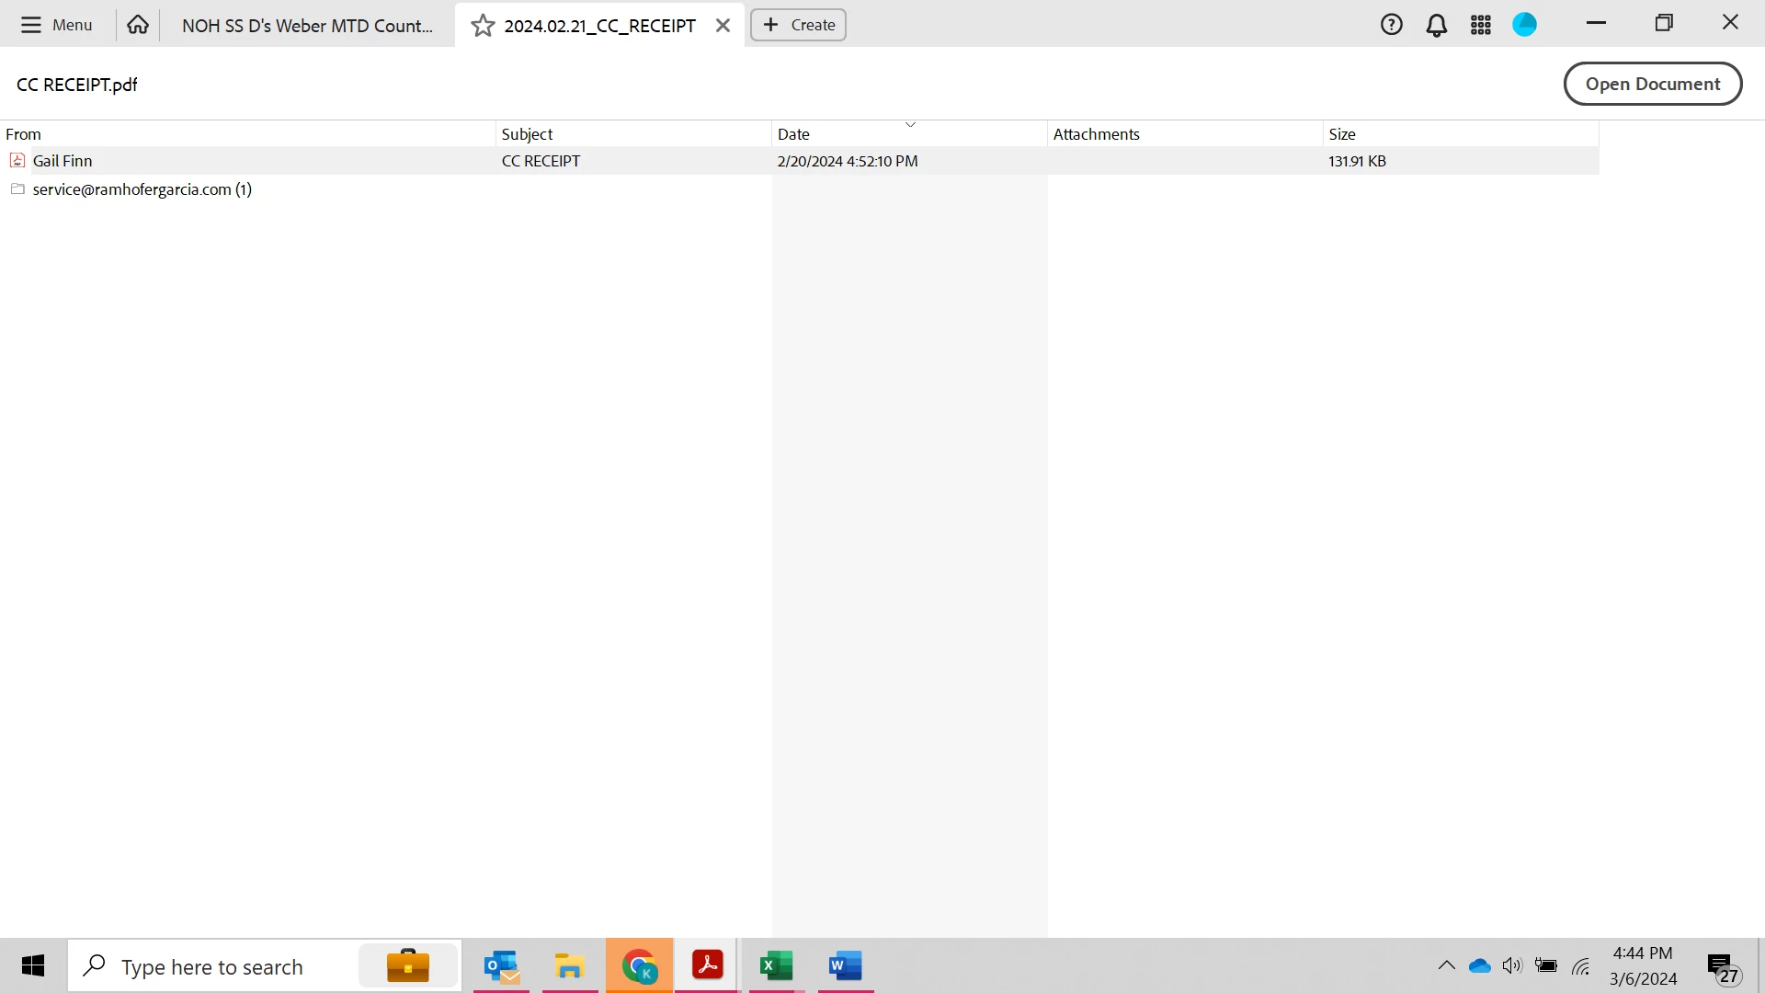
Task: Click the Open Document button
Action: [x=1652, y=84]
